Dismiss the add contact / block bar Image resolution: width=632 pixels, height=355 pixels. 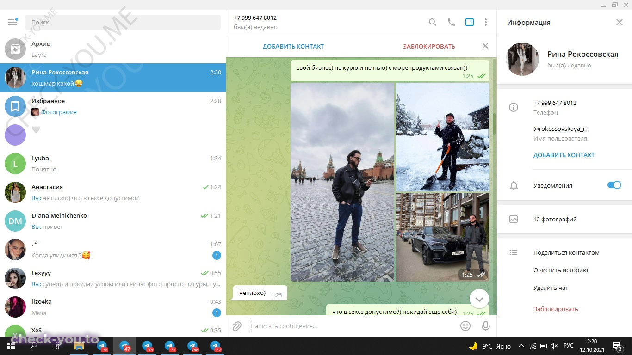pos(485,46)
